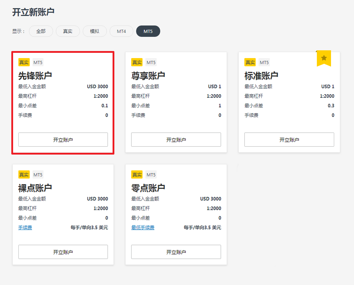Click the MT5 badge on 零点账户 card

151,175
